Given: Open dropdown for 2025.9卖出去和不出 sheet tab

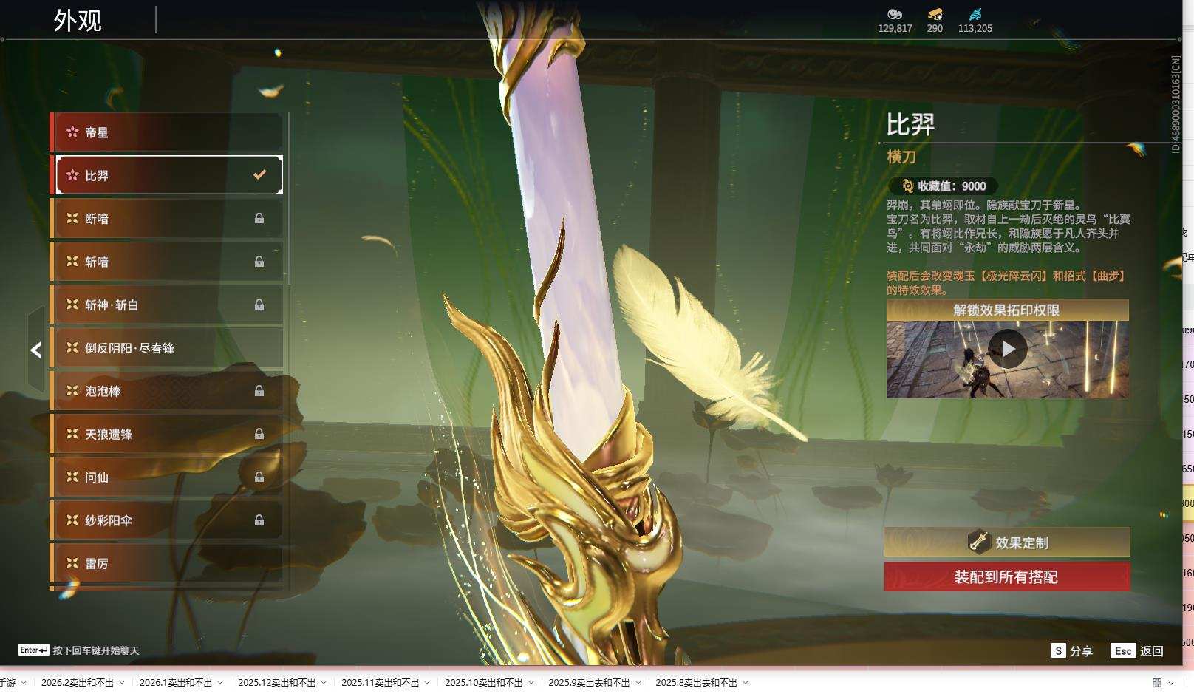Looking at the screenshot, I should (x=638, y=683).
